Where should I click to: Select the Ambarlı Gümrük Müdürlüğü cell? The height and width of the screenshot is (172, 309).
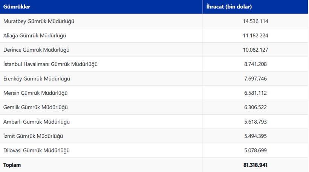point(37,121)
